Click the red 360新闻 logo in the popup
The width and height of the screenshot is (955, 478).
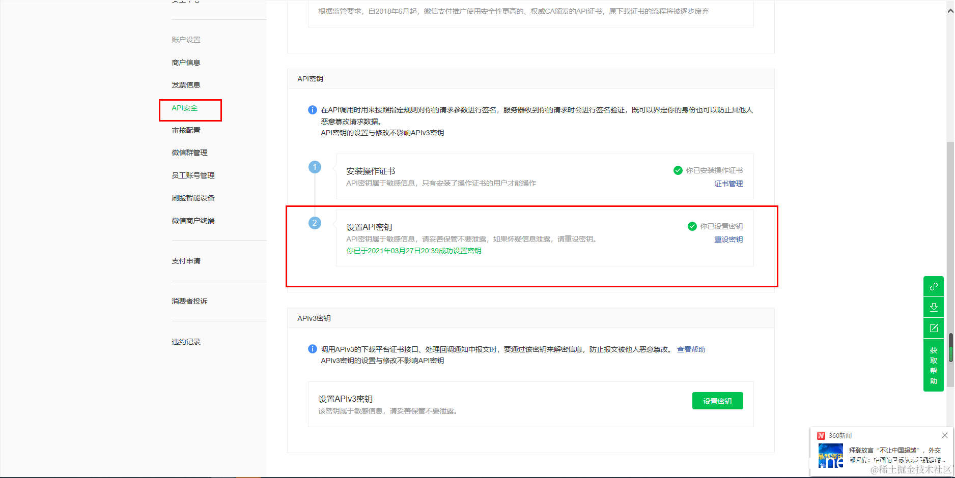[x=821, y=435]
